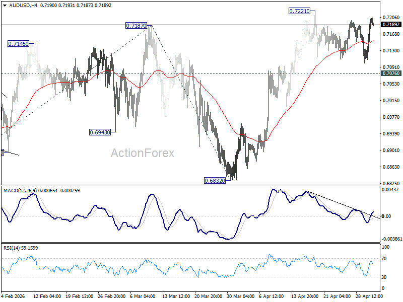Click the 0.72060 price scale value
The image size is (403, 302).
click(x=391, y=18)
